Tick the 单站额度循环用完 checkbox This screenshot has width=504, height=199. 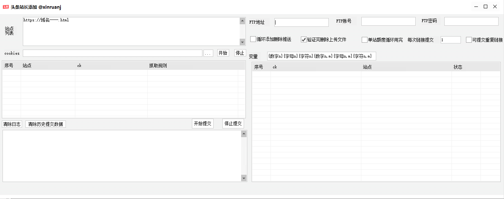coord(365,40)
